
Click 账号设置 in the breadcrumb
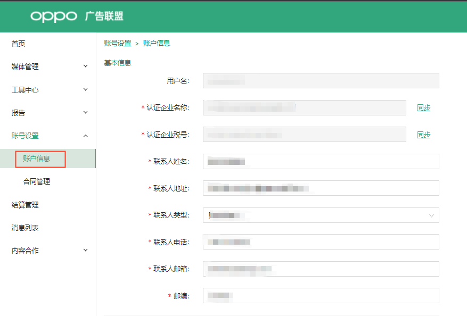tap(117, 43)
